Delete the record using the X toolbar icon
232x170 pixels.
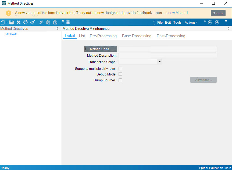tap(18, 22)
